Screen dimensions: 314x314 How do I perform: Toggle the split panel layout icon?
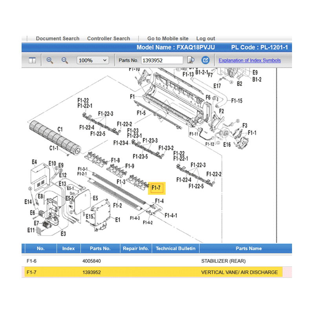tap(32, 60)
